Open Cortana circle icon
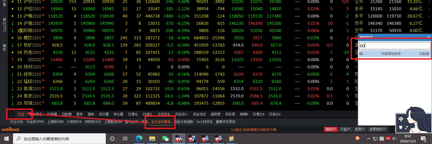 (x=112, y=139)
